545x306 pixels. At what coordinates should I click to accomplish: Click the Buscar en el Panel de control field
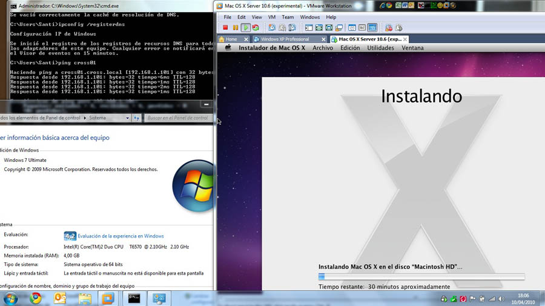(x=177, y=118)
